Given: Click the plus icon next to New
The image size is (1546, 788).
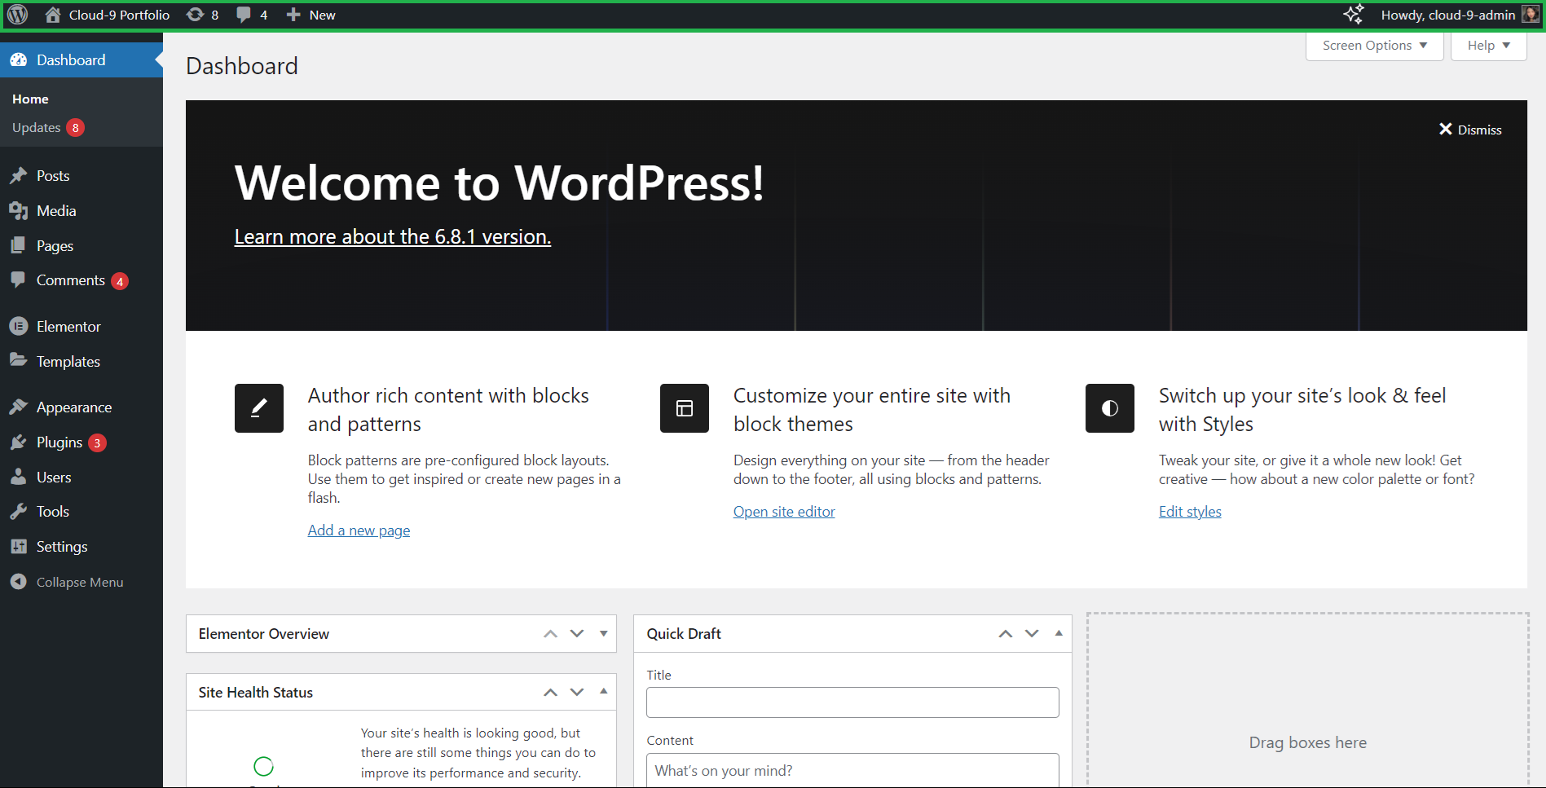Looking at the screenshot, I should (293, 15).
